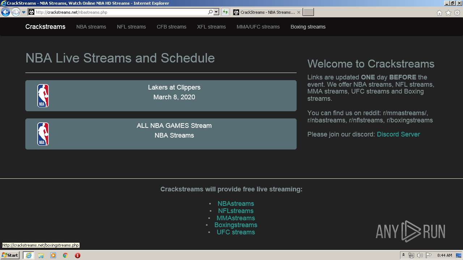Open NFL streams in navigation bar
This screenshot has height=260, width=463.
[131, 27]
